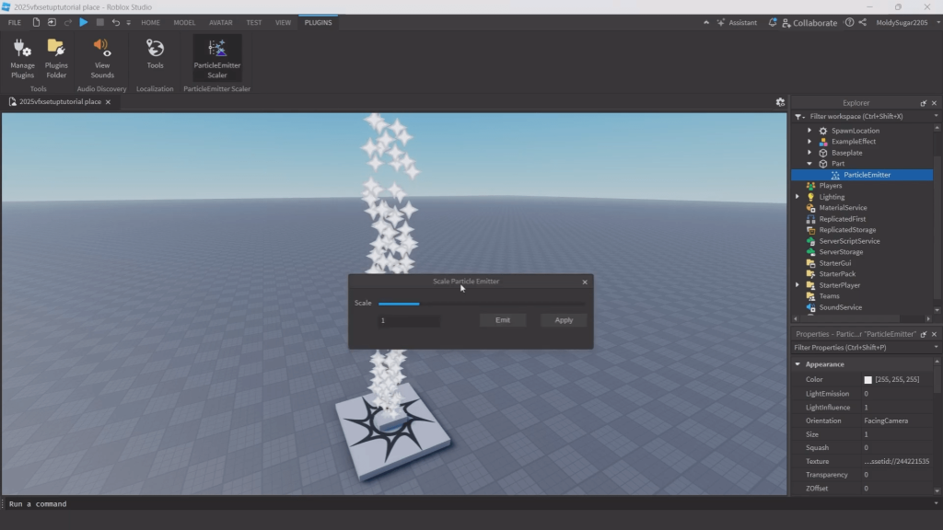Screen dimensions: 943x530
Task: Open the viewport settings gear
Action: pos(780,102)
